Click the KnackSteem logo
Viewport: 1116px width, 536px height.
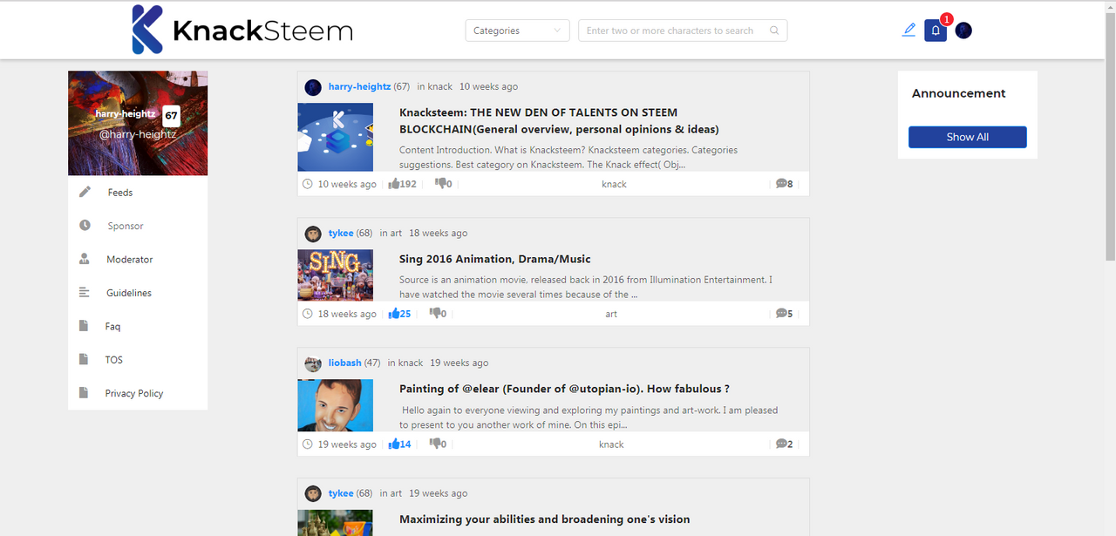242,31
